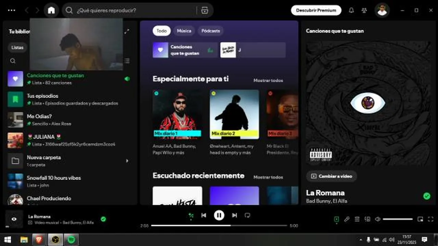Viewport: 438px width, 246px height.
Task: Expand the Nueva carpeta folder arrow
Action: 127,161
